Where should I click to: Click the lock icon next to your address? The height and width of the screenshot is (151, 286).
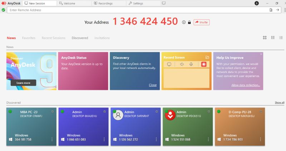tap(189, 22)
